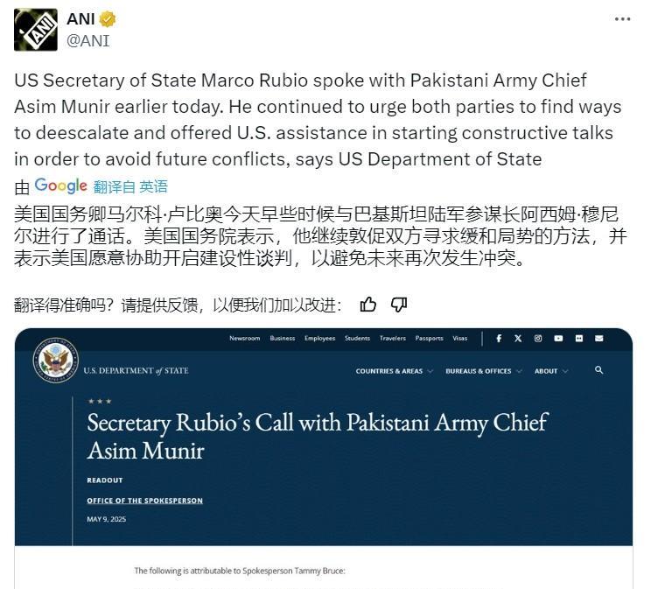Expand the Countries & Areas dropdown

coord(394,371)
